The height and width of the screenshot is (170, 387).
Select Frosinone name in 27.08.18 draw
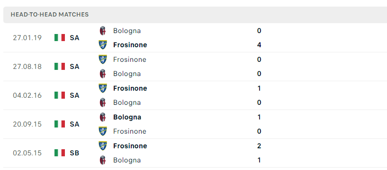click(130, 59)
